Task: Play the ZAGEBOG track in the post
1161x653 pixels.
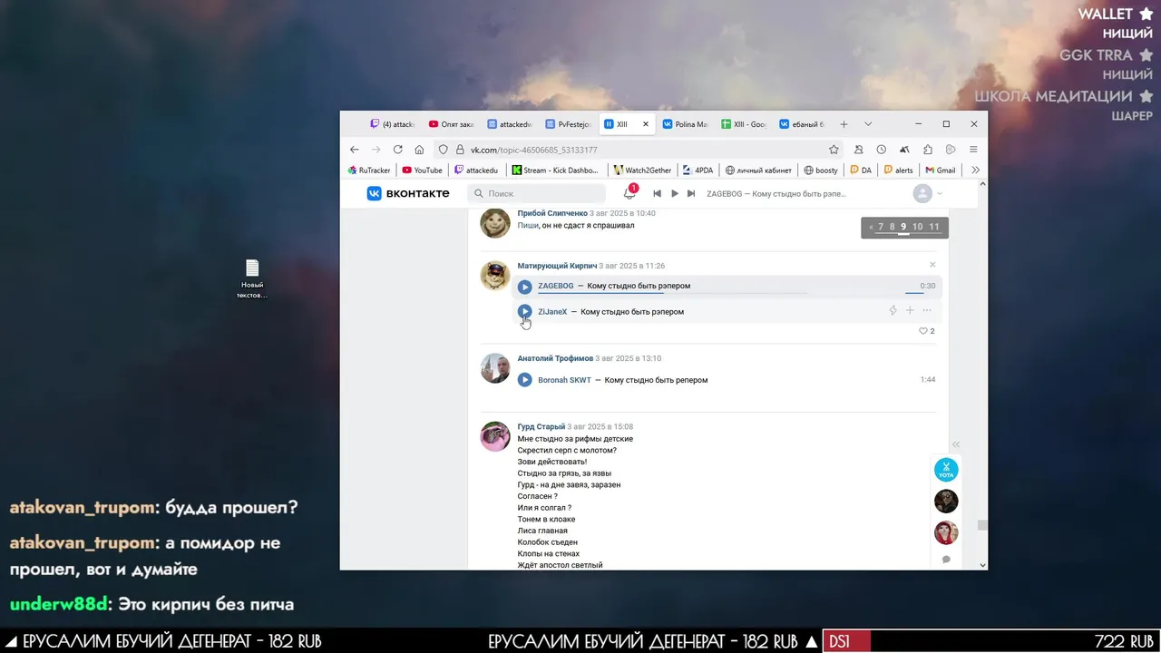Action: tap(524, 287)
